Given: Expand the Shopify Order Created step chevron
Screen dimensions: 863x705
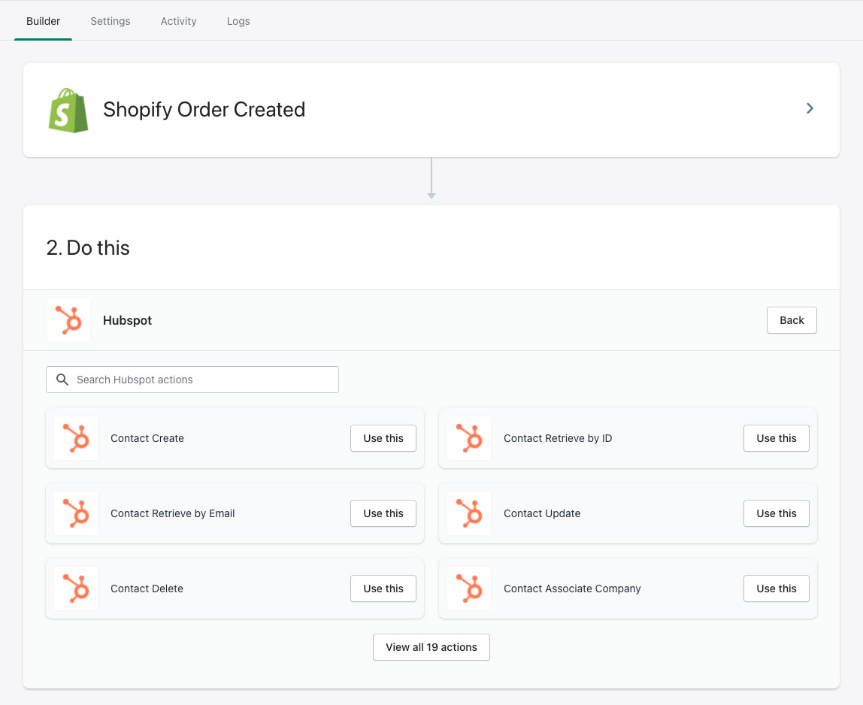Looking at the screenshot, I should [x=810, y=108].
